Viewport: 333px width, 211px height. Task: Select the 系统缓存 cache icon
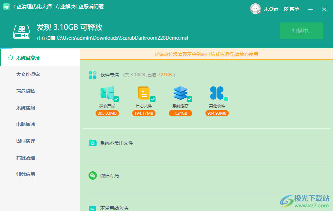click(180, 93)
